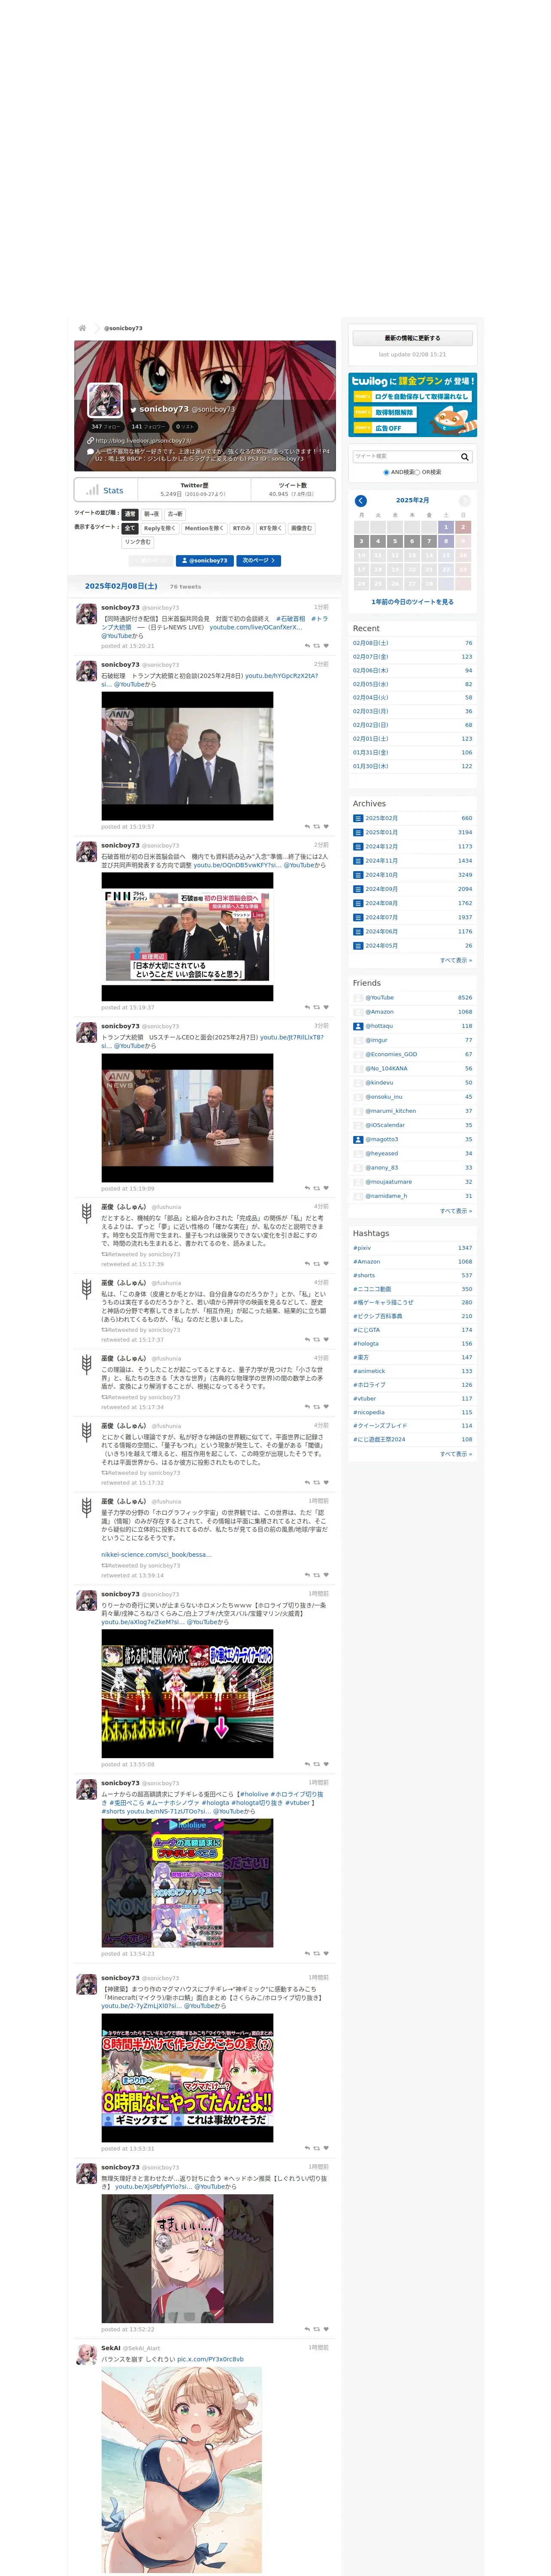Open sonicboy73 avatar on the first tweet
551x2576 pixels.
point(87,613)
